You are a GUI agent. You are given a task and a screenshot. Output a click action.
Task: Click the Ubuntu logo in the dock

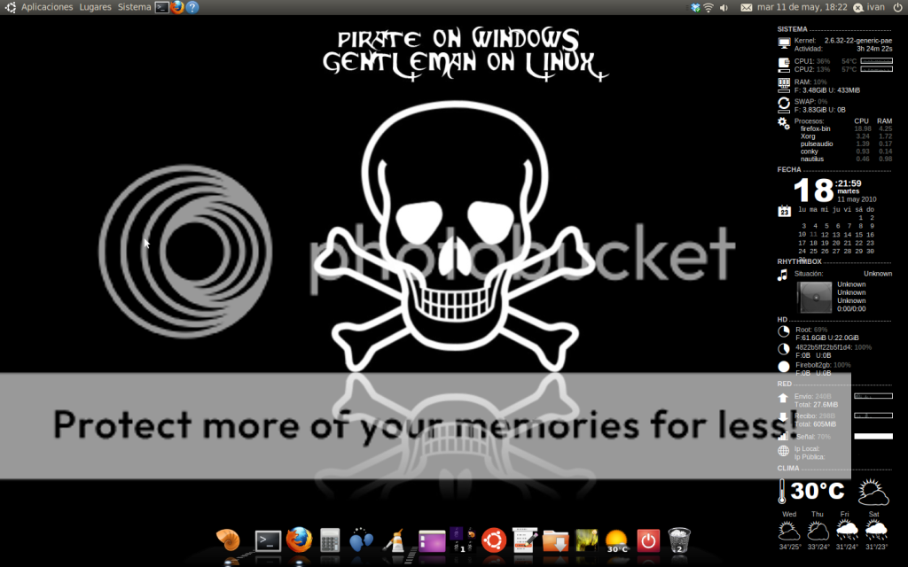pos(493,540)
